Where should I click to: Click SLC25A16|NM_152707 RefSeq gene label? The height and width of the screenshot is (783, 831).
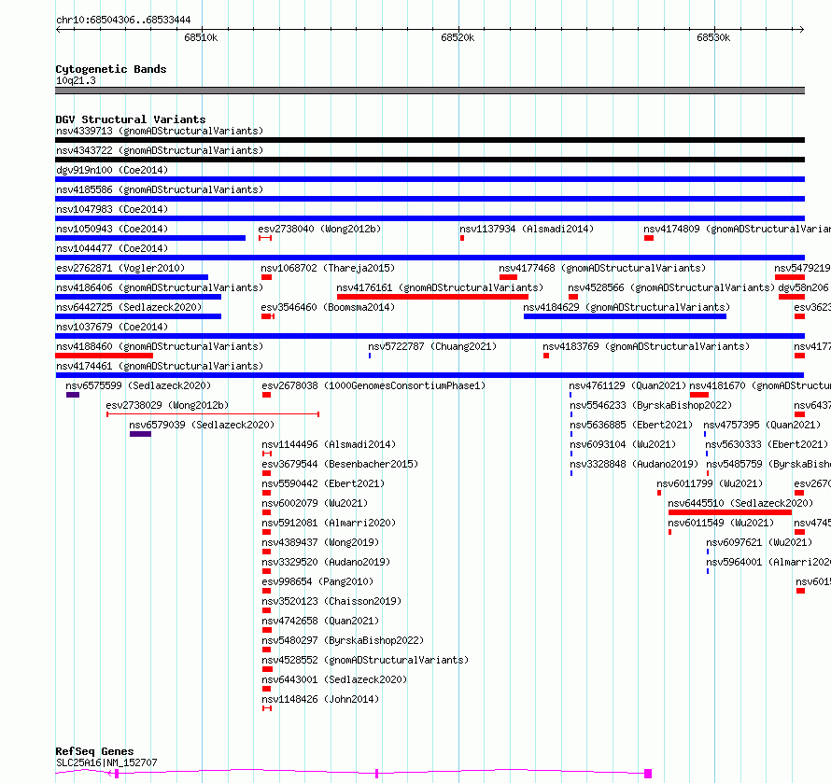(106, 762)
